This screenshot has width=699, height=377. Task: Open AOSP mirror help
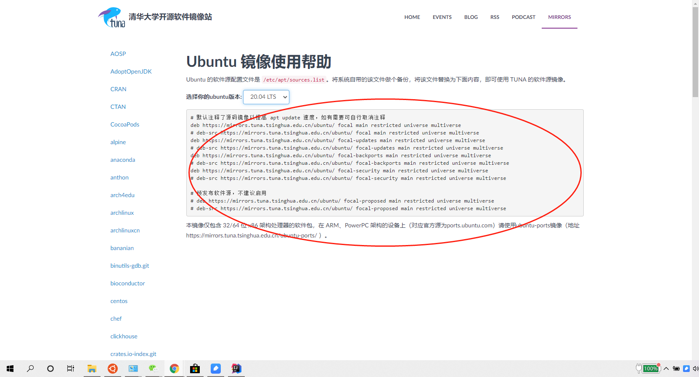(118, 54)
